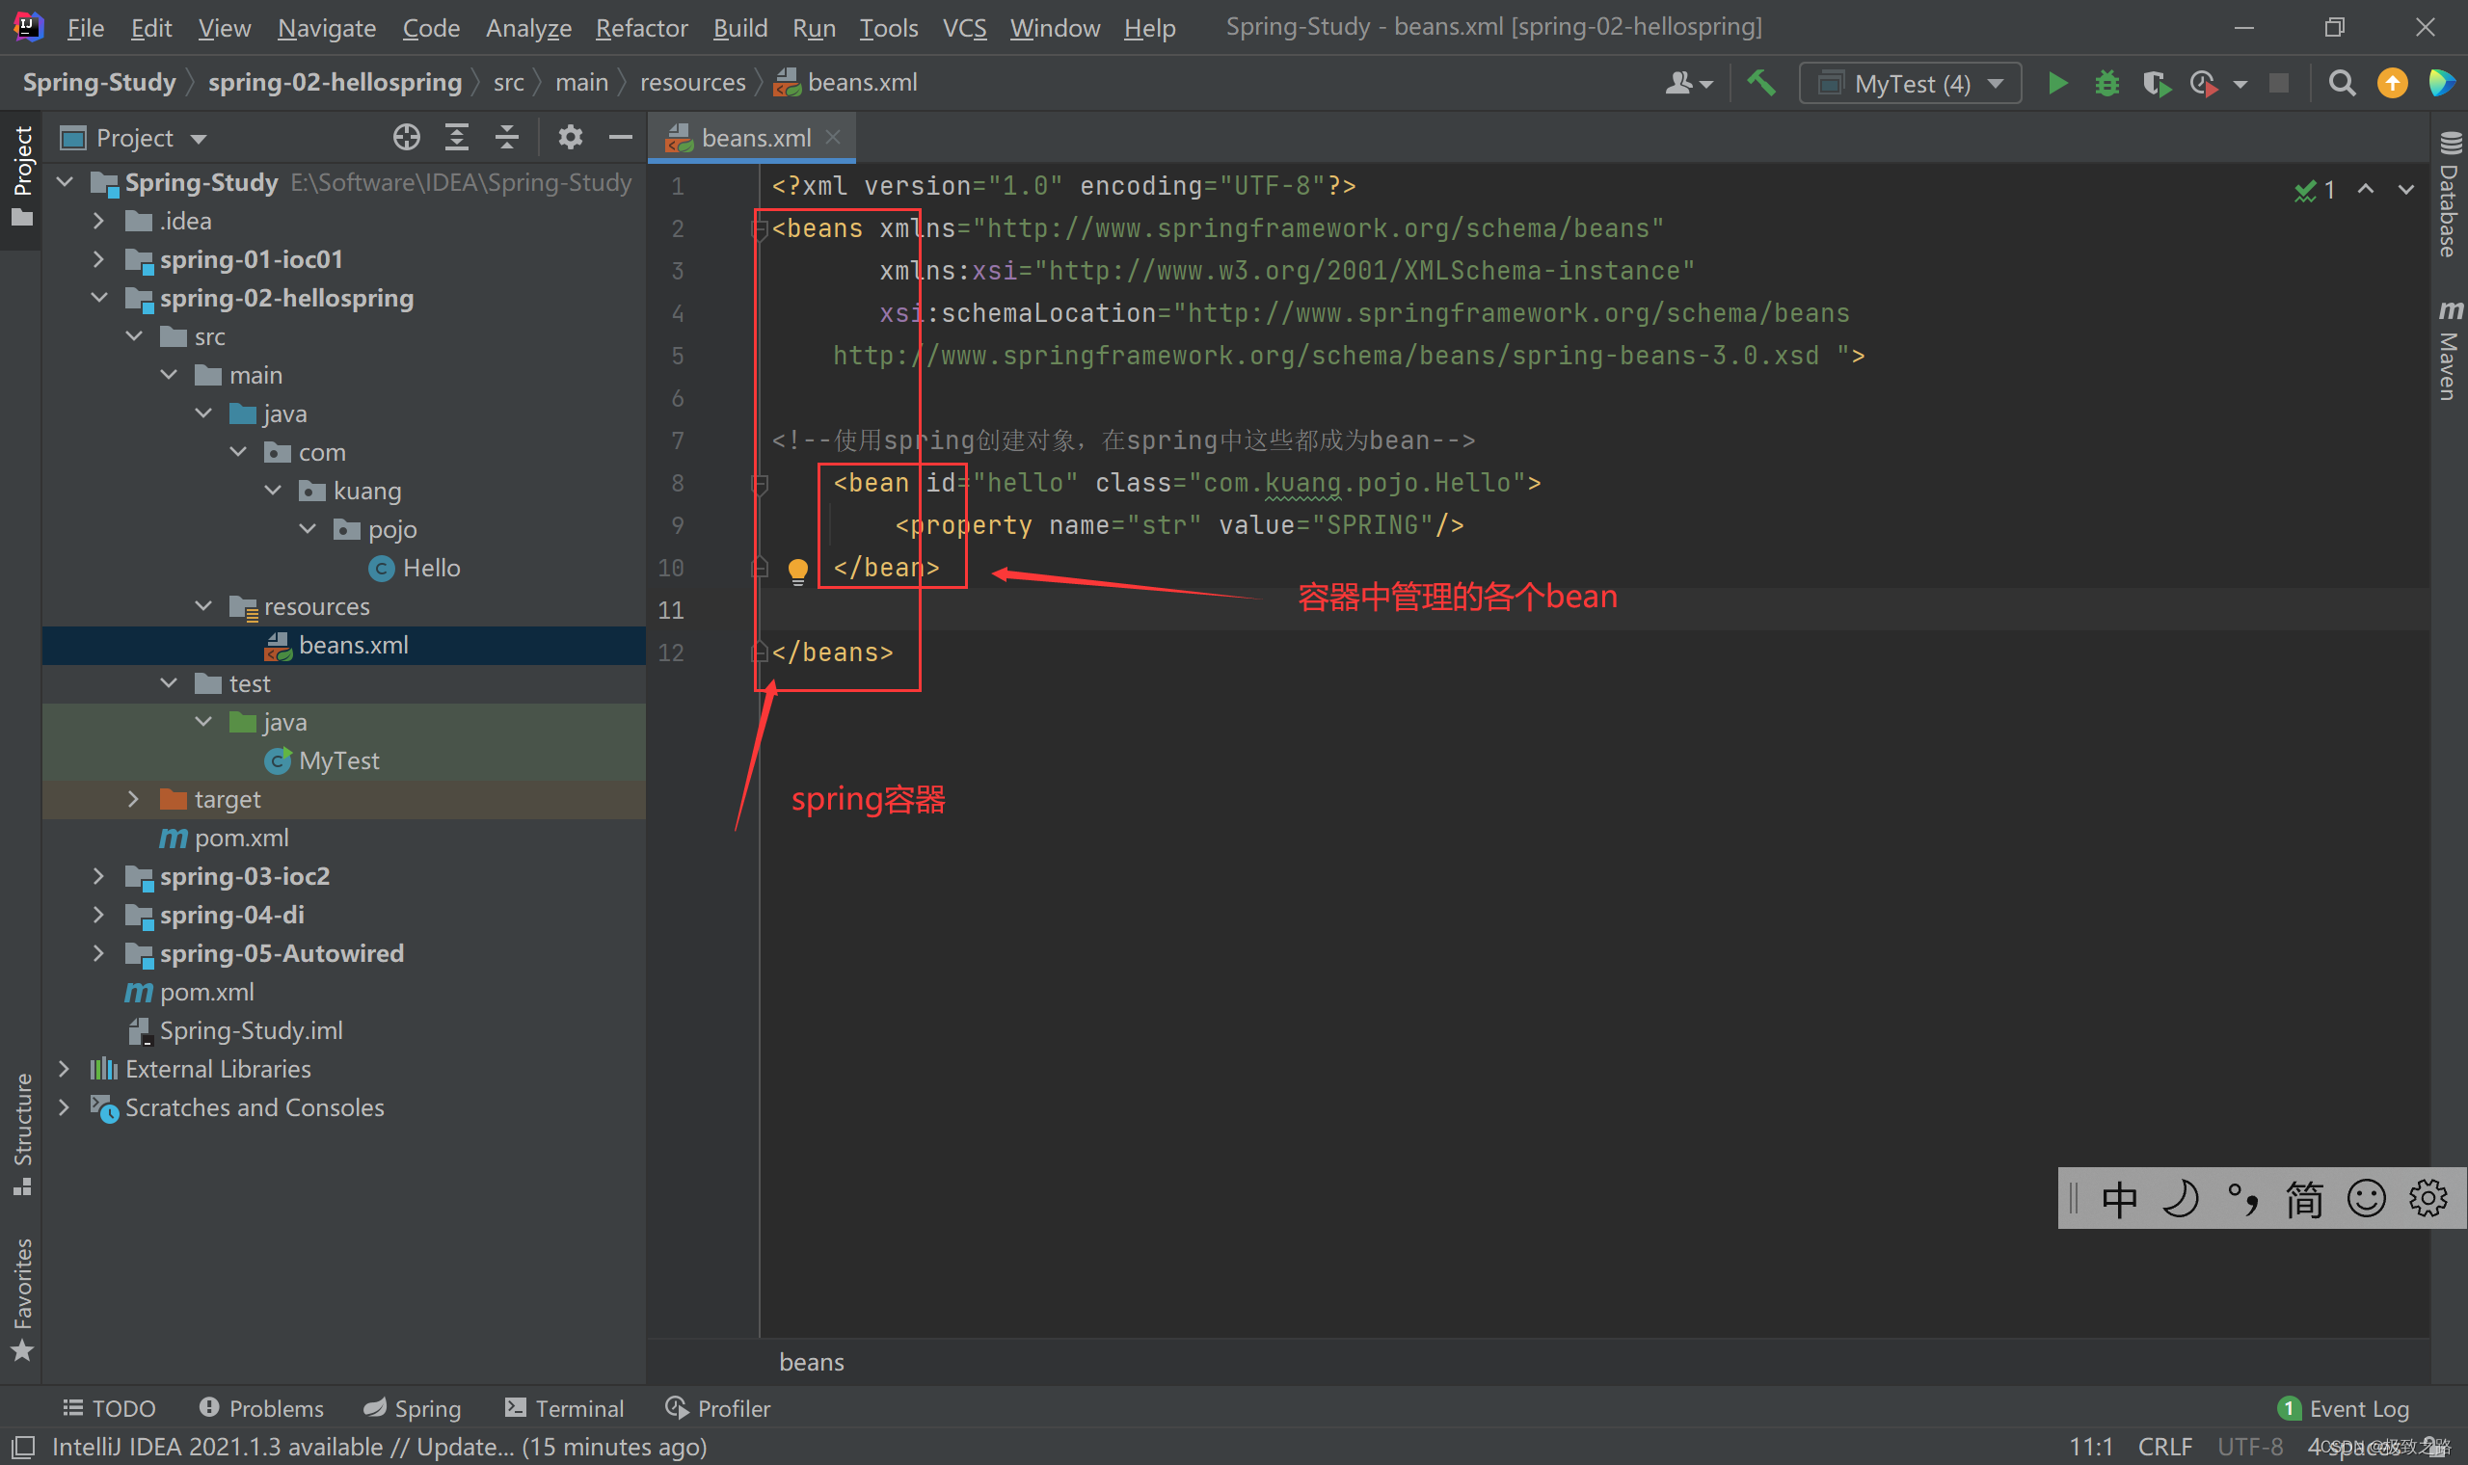Open the Problems tool window
The image size is (2468, 1465).
click(x=261, y=1408)
